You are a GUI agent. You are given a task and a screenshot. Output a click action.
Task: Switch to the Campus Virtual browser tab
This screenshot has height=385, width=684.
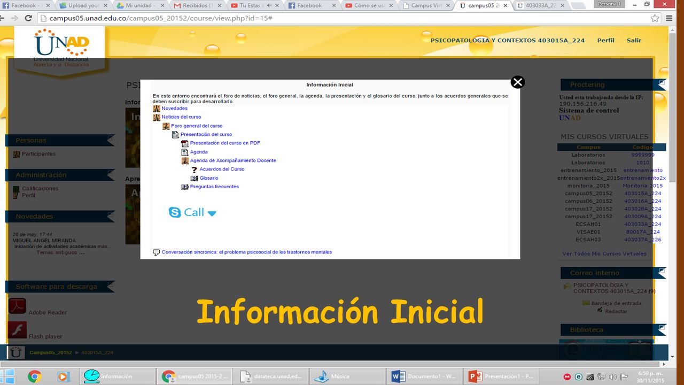pos(426,5)
